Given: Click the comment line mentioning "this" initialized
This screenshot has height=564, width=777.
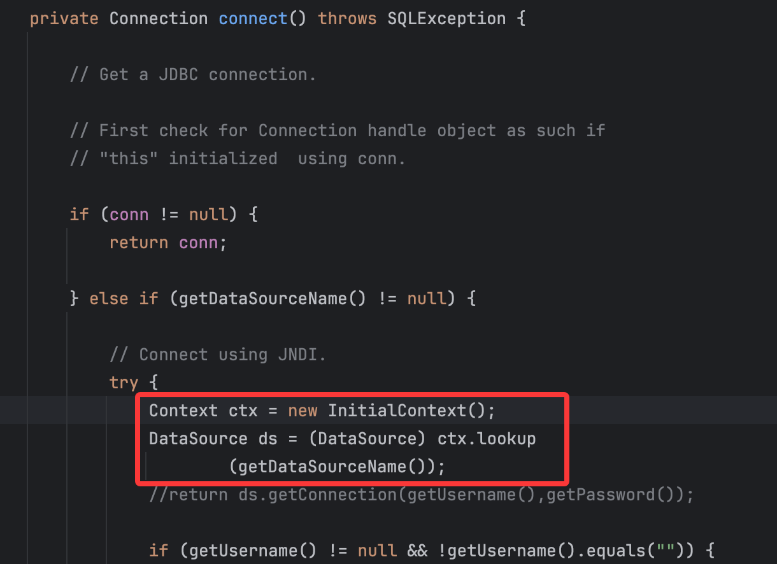Looking at the screenshot, I should pyautogui.click(x=237, y=159).
